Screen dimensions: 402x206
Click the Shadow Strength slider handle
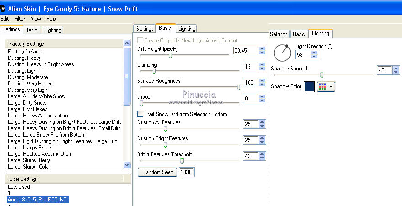click(x=322, y=75)
